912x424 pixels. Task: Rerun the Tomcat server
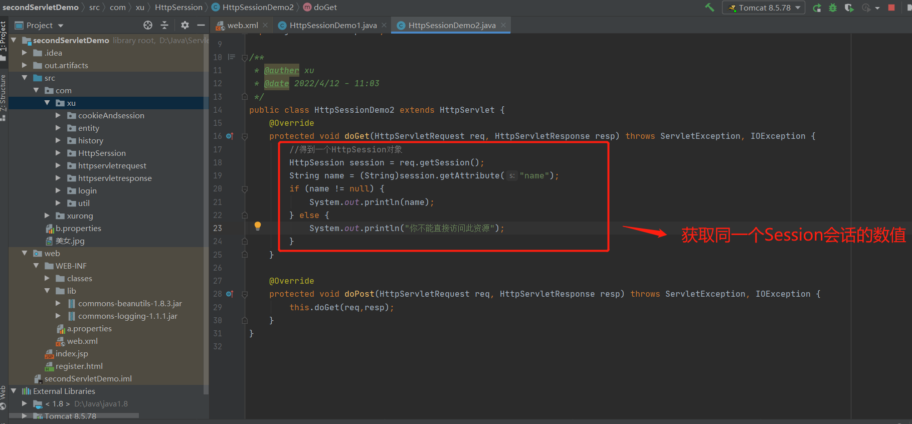[x=817, y=8]
